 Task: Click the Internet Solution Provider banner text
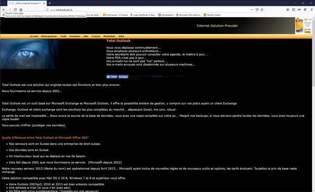(217, 26)
